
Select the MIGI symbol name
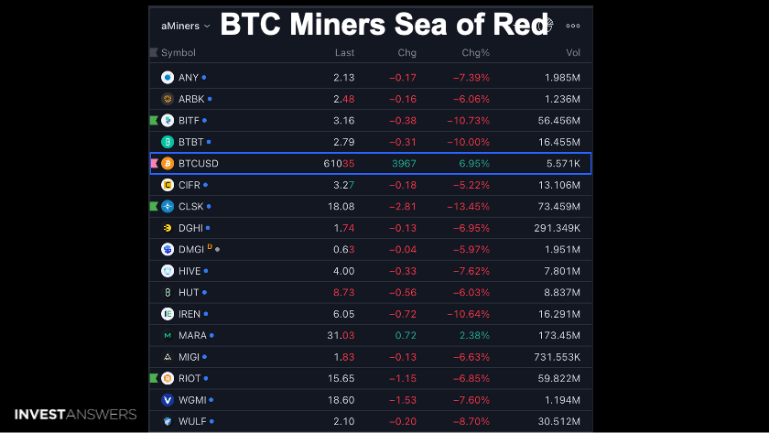(x=189, y=357)
